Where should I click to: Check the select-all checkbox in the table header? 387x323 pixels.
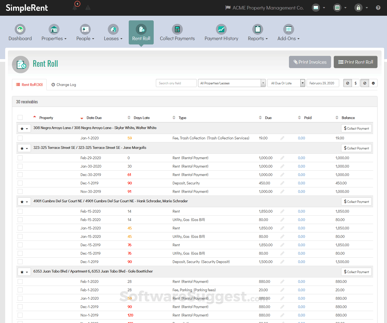[x=20, y=117]
